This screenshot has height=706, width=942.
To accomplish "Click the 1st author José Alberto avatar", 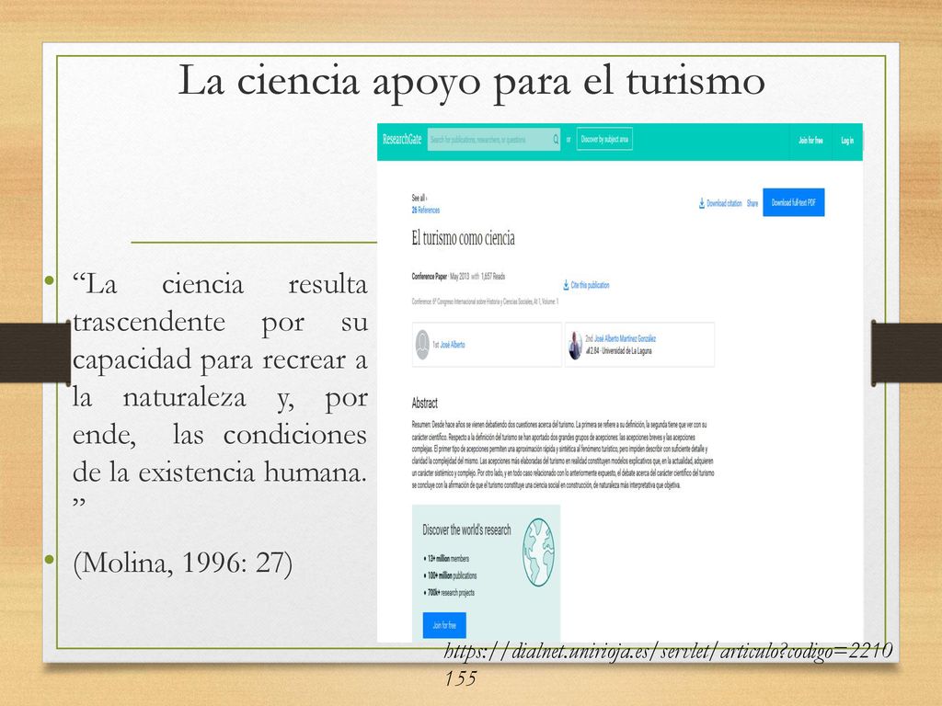I will click(x=422, y=345).
